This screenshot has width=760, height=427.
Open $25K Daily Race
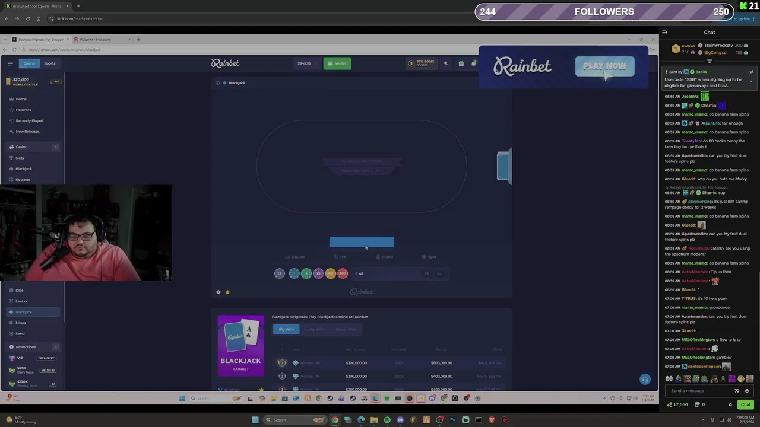(x=33, y=370)
